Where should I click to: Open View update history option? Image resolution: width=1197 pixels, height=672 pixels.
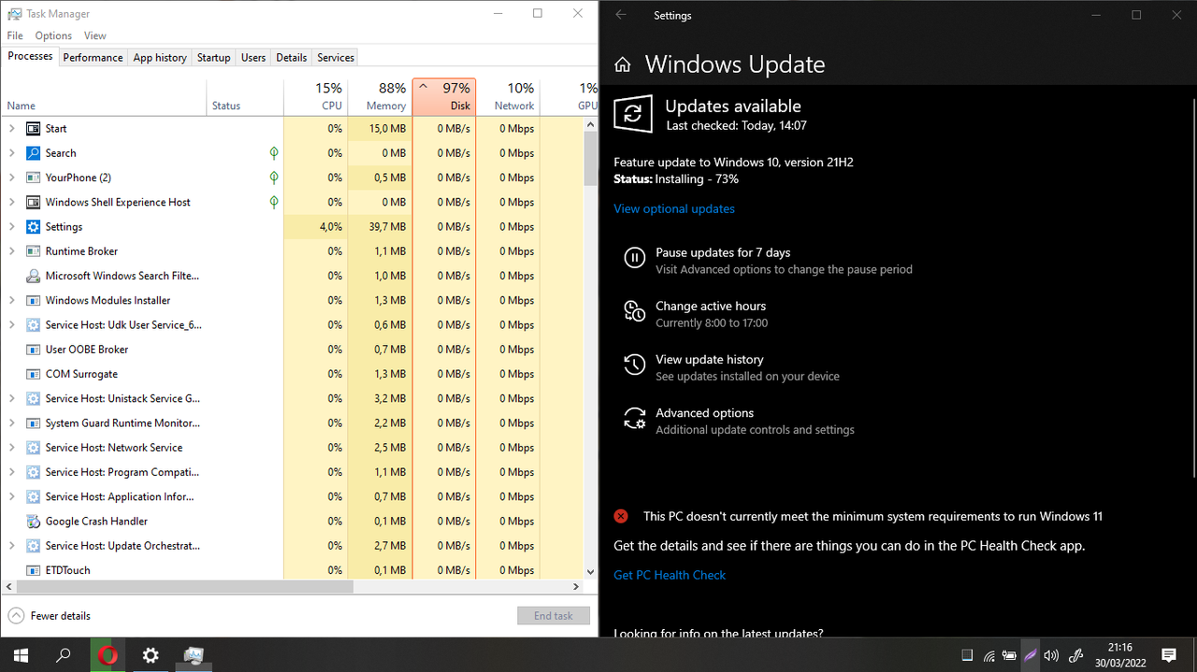pyautogui.click(x=710, y=359)
